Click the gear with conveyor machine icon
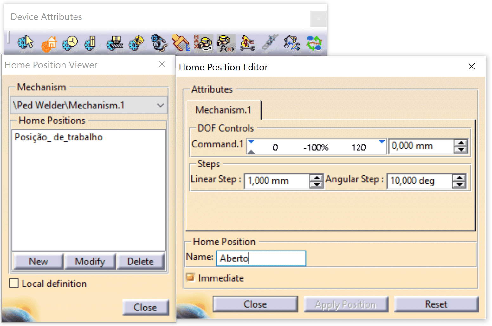Viewport: 492px width, 326px height. [114, 43]
